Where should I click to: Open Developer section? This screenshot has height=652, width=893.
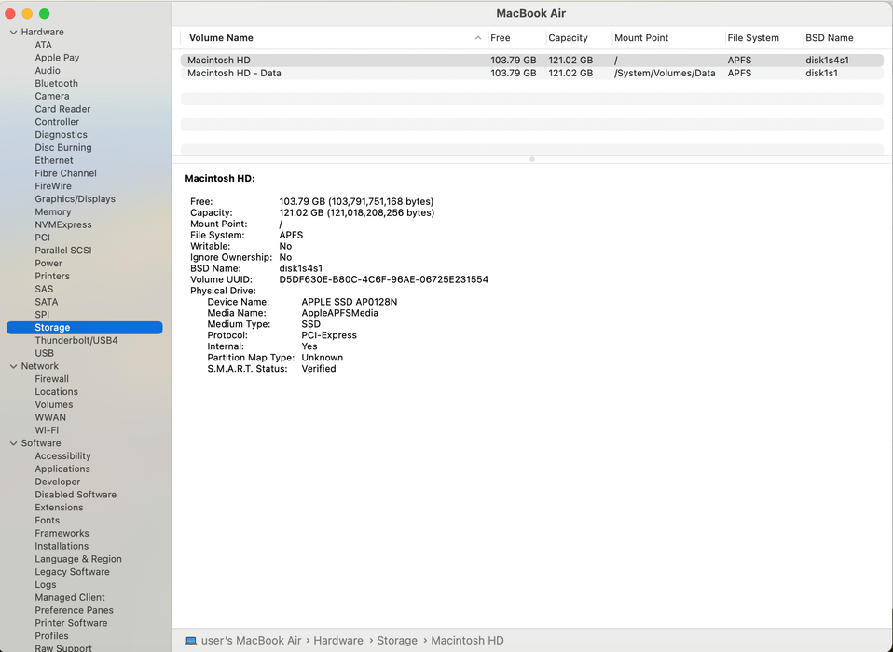point(58,482)
